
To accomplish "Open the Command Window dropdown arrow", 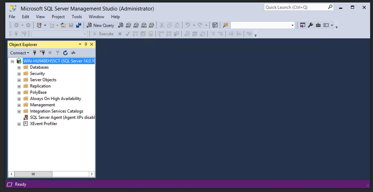I will [332, 25].
